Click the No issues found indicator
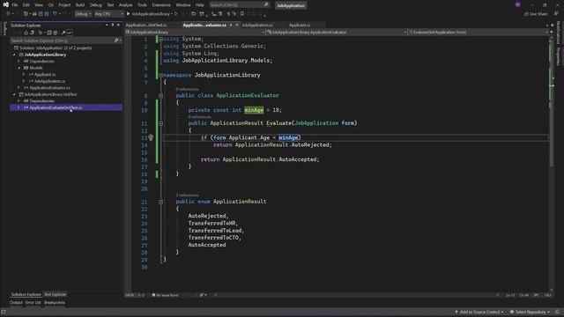564x317 pixels. pyautogui.click(x=165, y=295)
